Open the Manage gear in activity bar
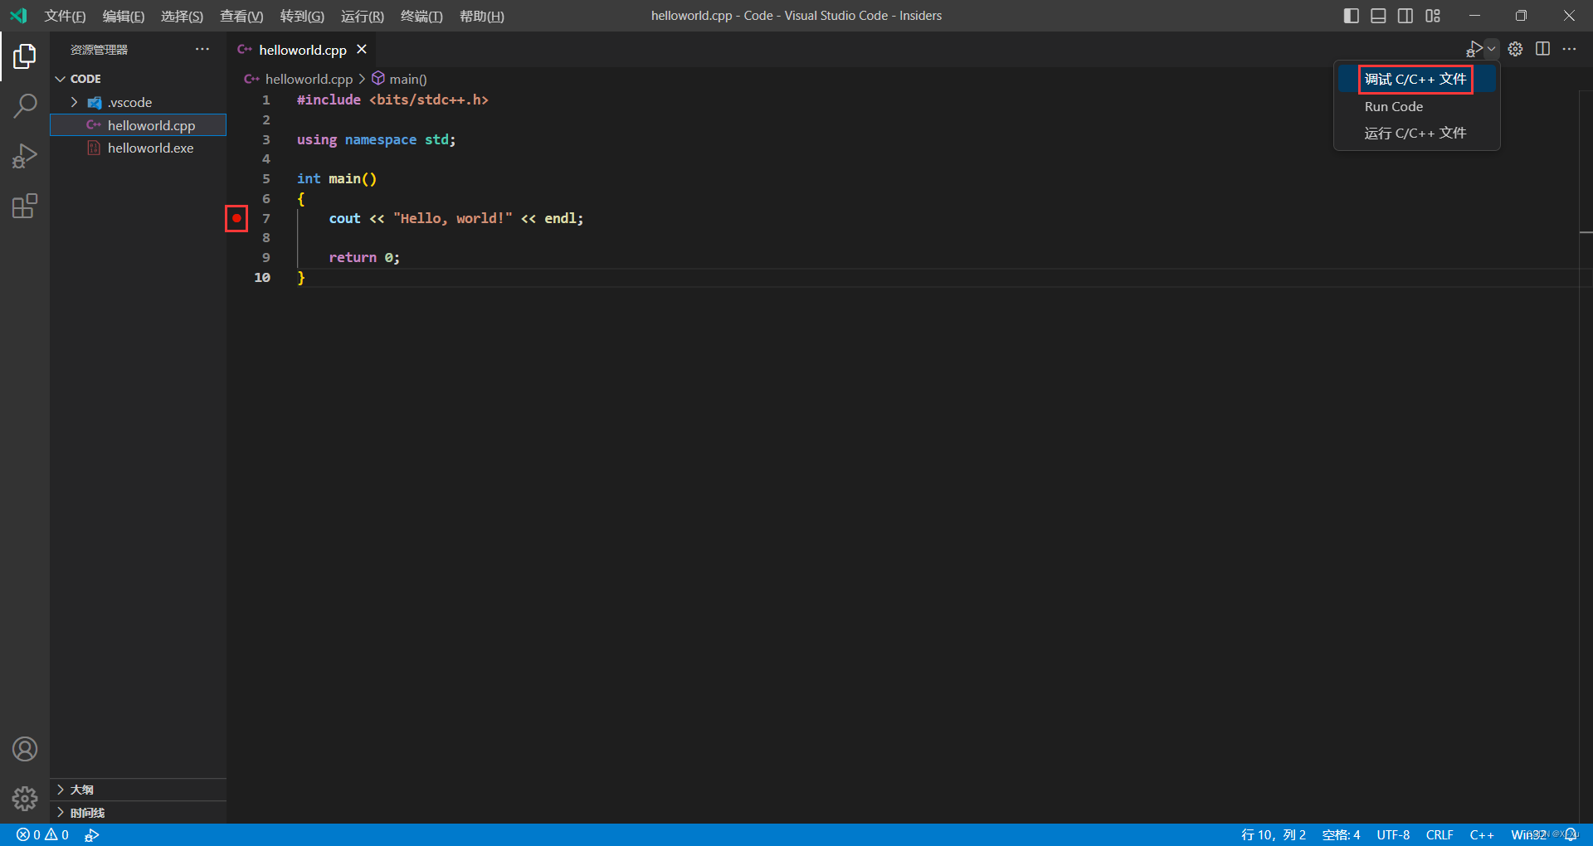1593x846 pixels. click(x=25, y=799)
